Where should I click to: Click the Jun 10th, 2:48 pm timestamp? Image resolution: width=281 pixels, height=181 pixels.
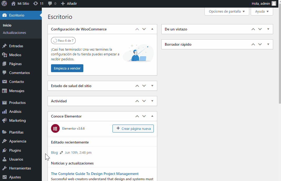click(x=78, y=153)
